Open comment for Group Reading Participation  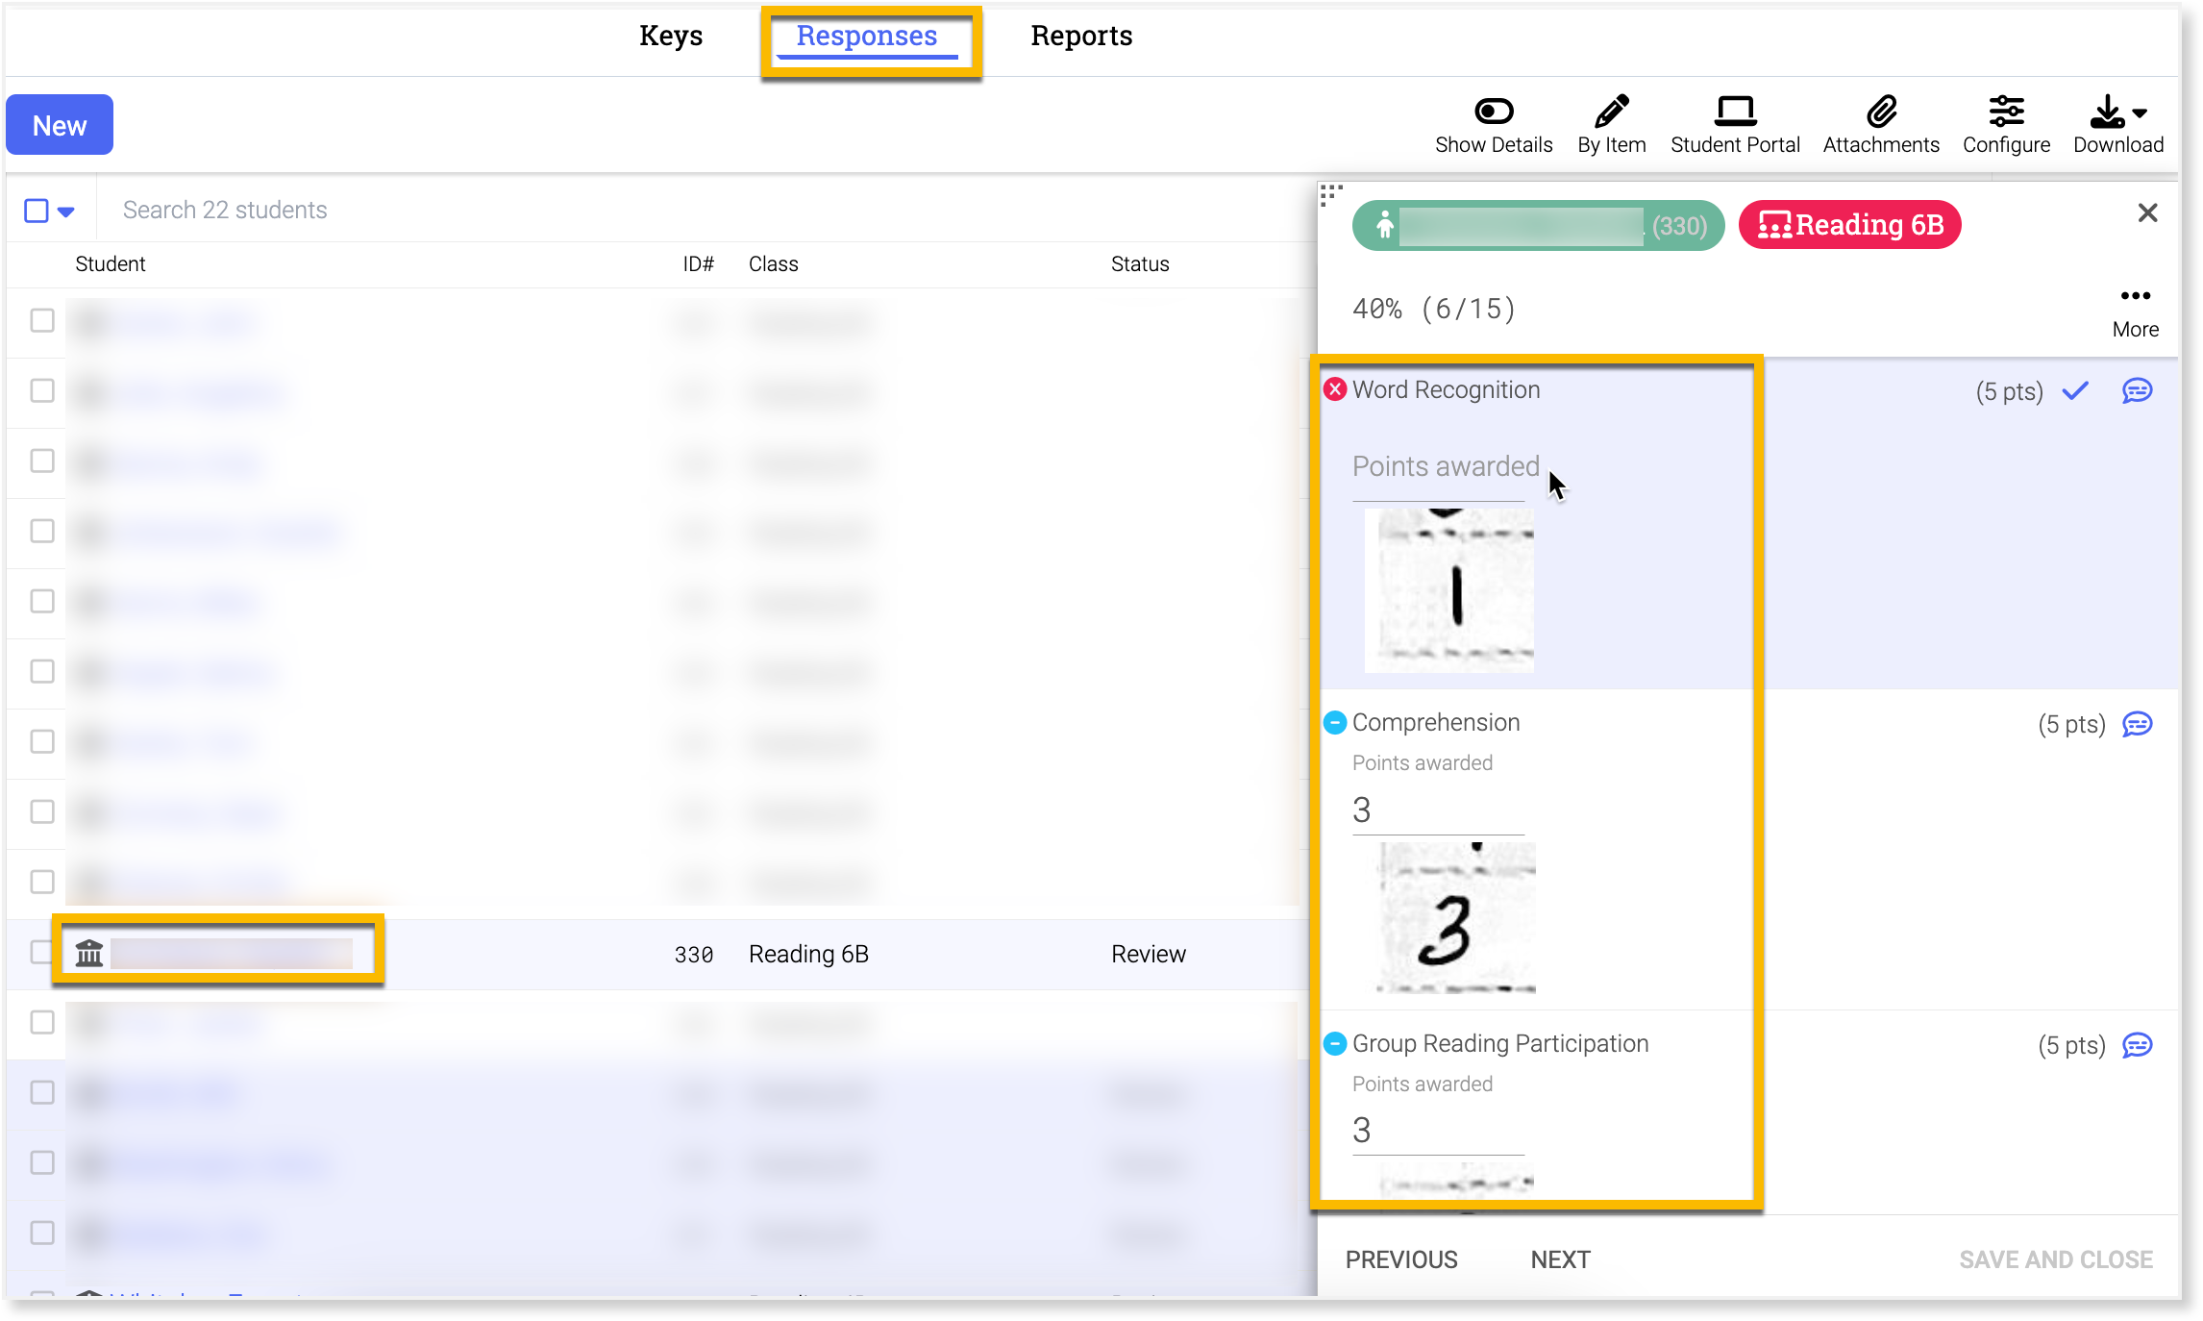[2137, 1045]
